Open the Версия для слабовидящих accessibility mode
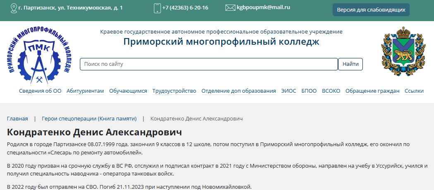Image resolution: width=434 pixels, height=190 pixels. tap(371, 10)
